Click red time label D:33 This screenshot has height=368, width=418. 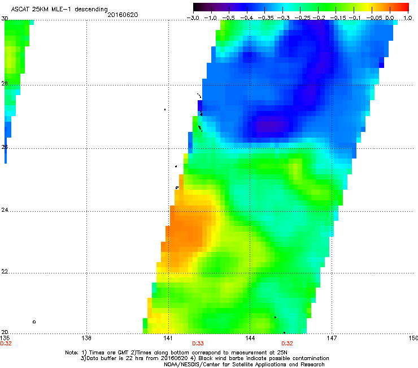pos(198,344)
